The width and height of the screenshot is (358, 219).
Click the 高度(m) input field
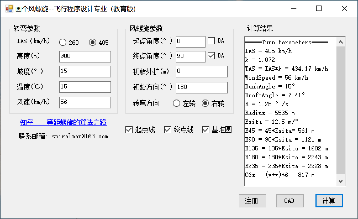[85, 56]
